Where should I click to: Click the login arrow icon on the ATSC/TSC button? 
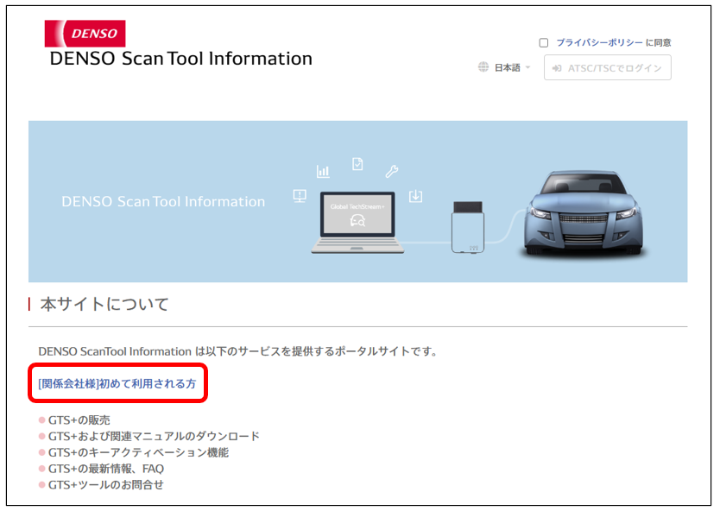point(557,68)
